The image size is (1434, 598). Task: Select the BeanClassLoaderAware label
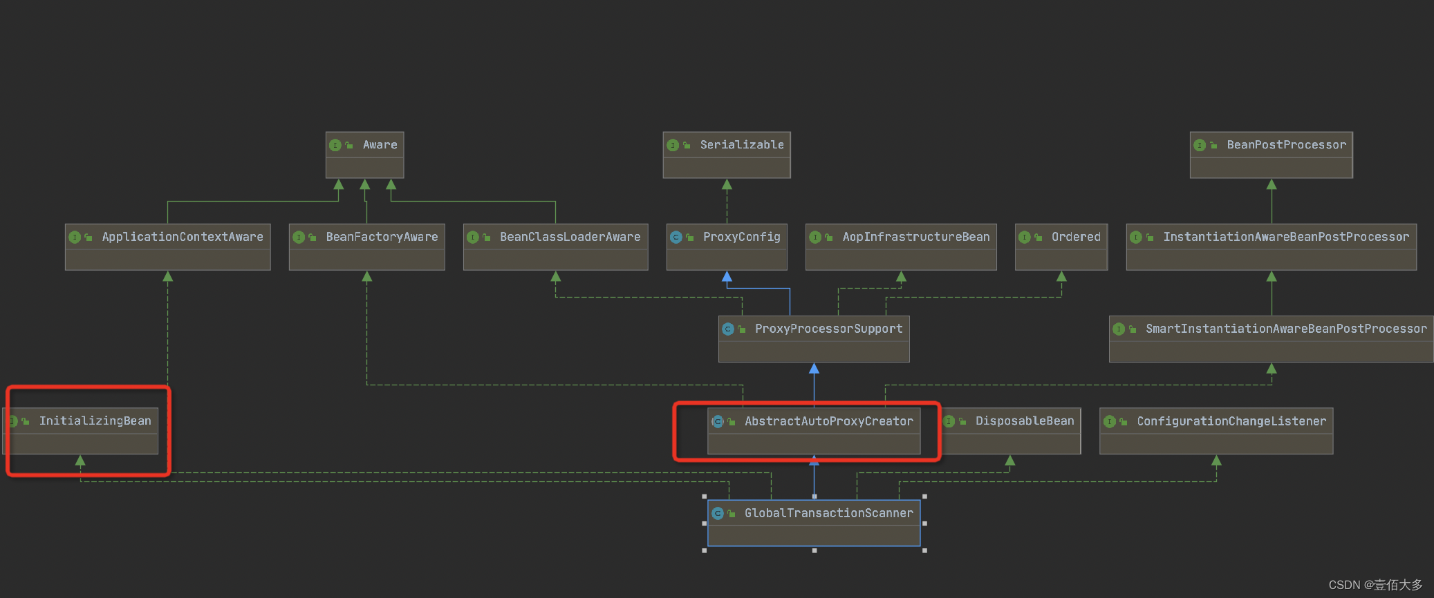click(570, 237)
